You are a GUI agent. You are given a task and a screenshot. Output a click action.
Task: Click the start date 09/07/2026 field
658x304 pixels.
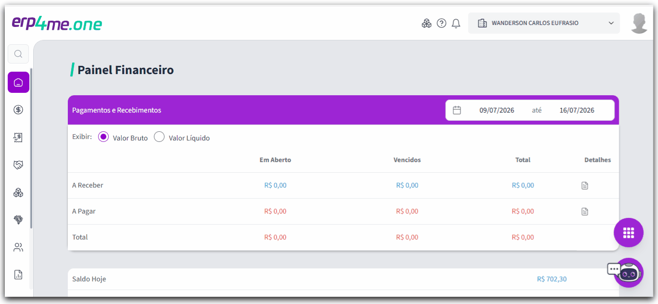click(497, 110)
